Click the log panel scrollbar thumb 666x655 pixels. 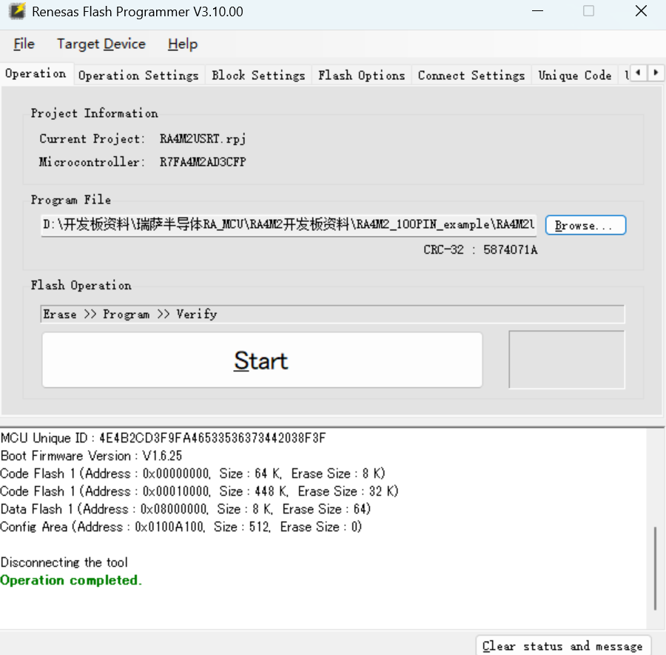tap(656, 568)
